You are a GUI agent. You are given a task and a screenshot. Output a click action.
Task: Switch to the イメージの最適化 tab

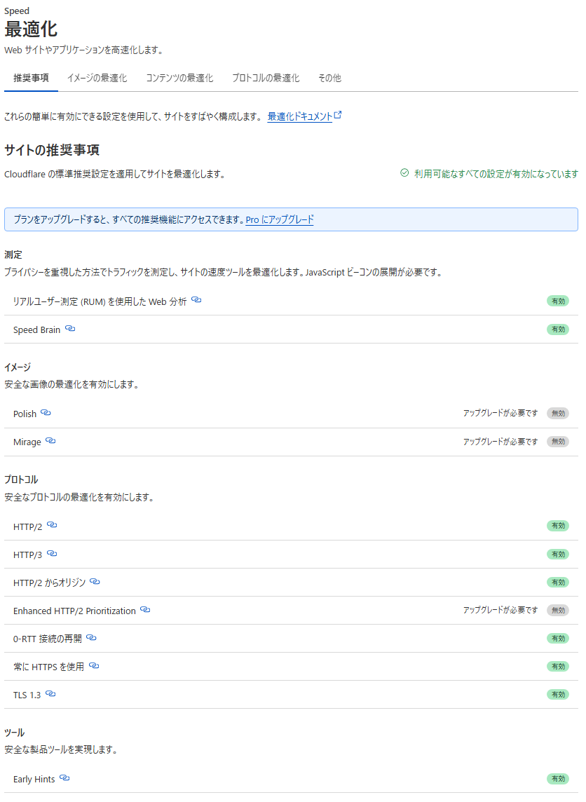click(x=97, y=78)
